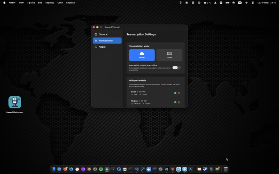
Task: Open Docker from the Dock
Action: coord(149,169)
